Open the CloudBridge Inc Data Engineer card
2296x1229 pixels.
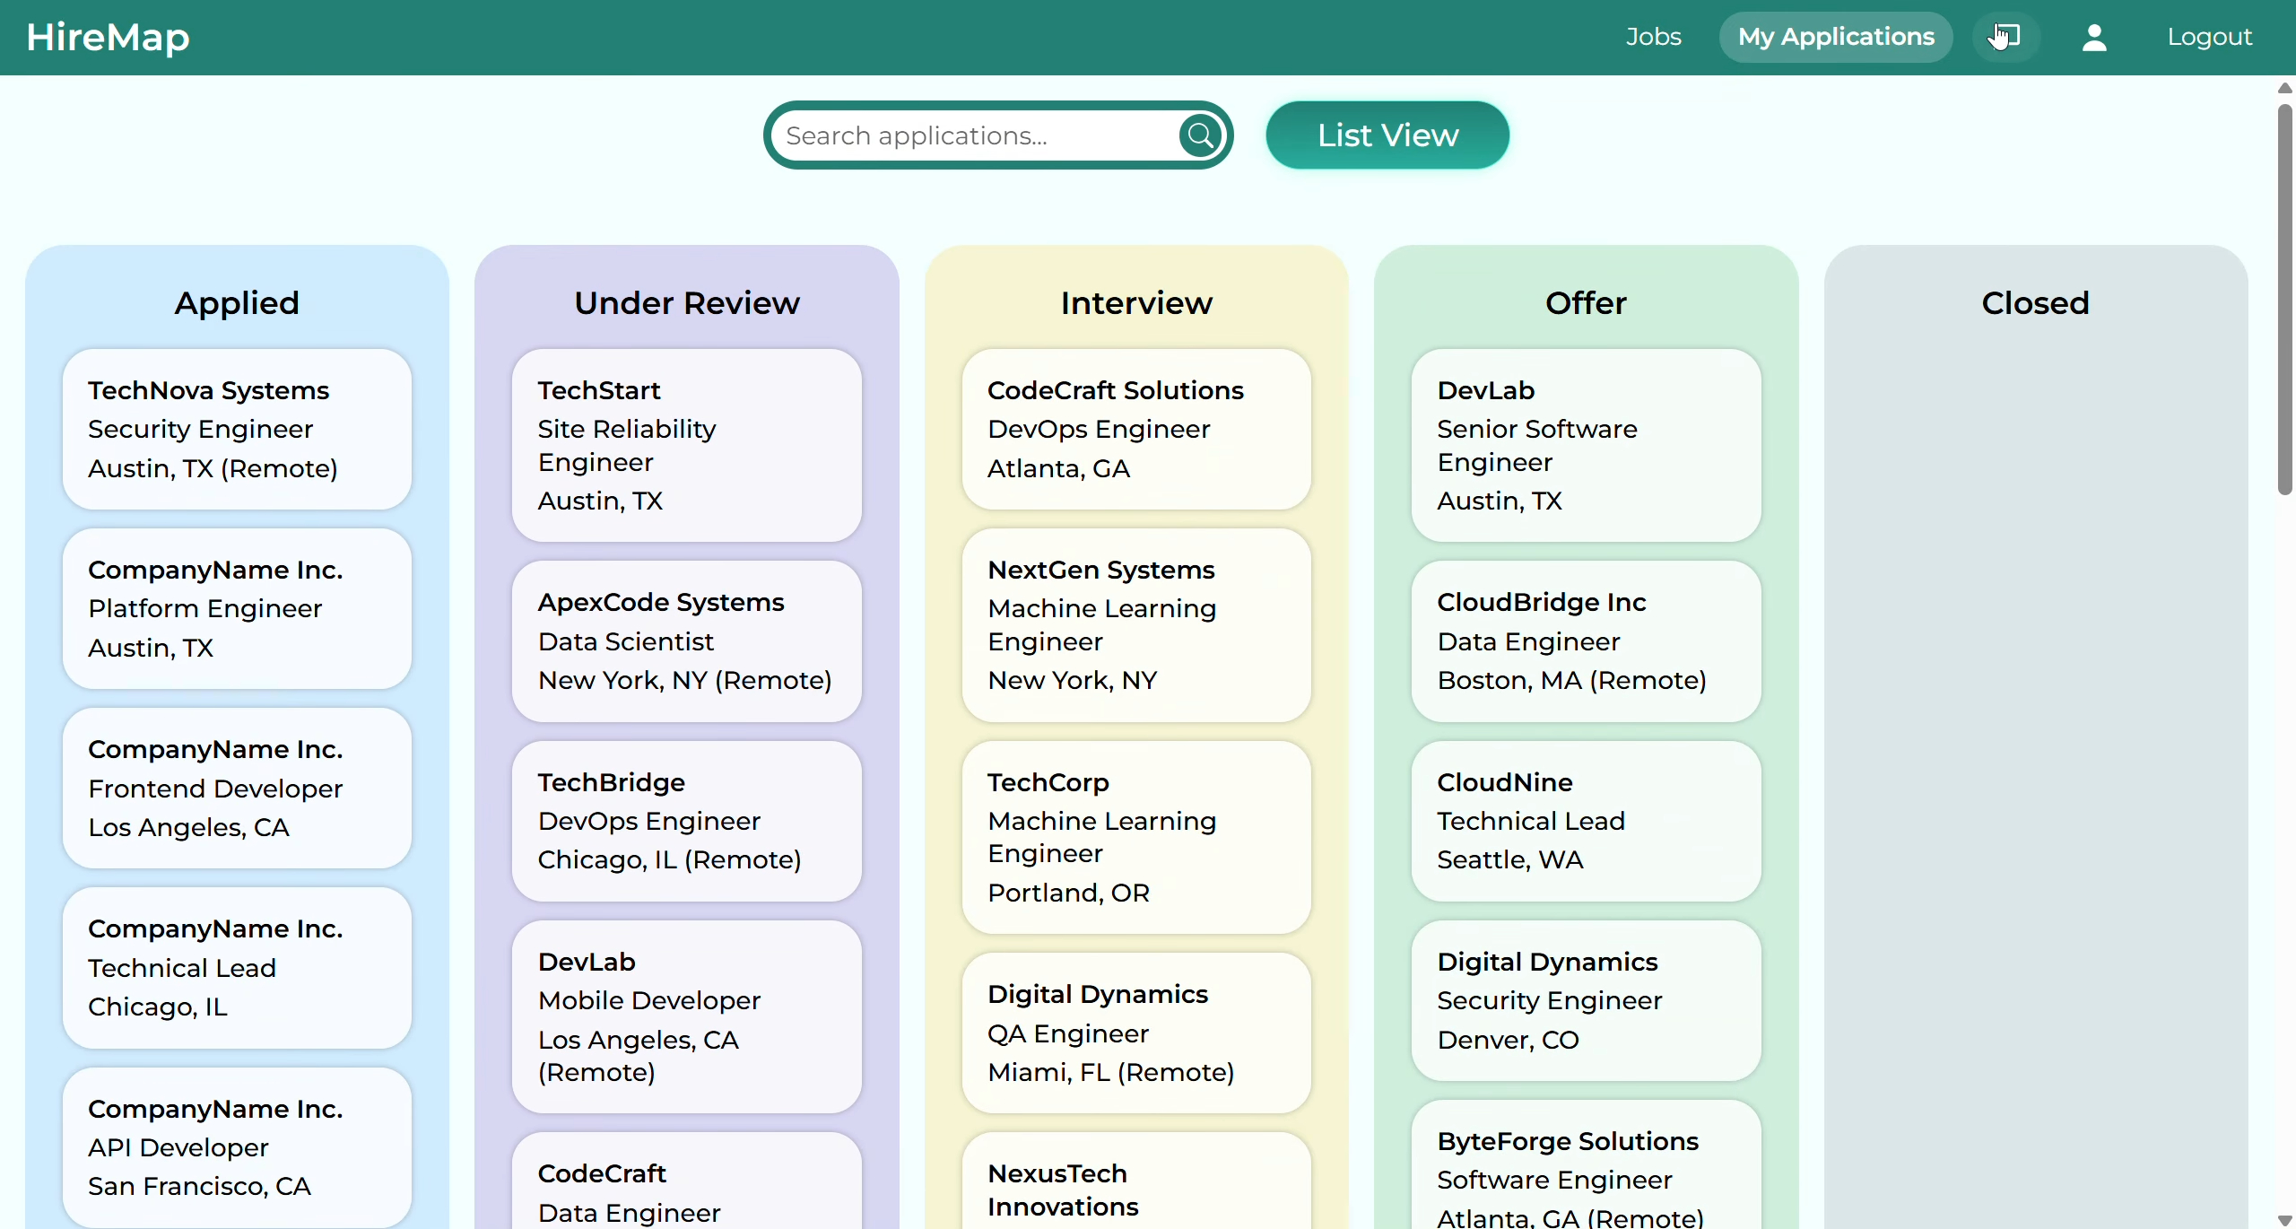[x=1586, y=641]
